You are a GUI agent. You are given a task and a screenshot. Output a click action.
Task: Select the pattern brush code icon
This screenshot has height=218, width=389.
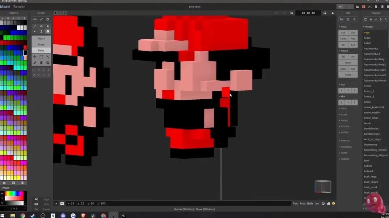(x=41, y=26)
